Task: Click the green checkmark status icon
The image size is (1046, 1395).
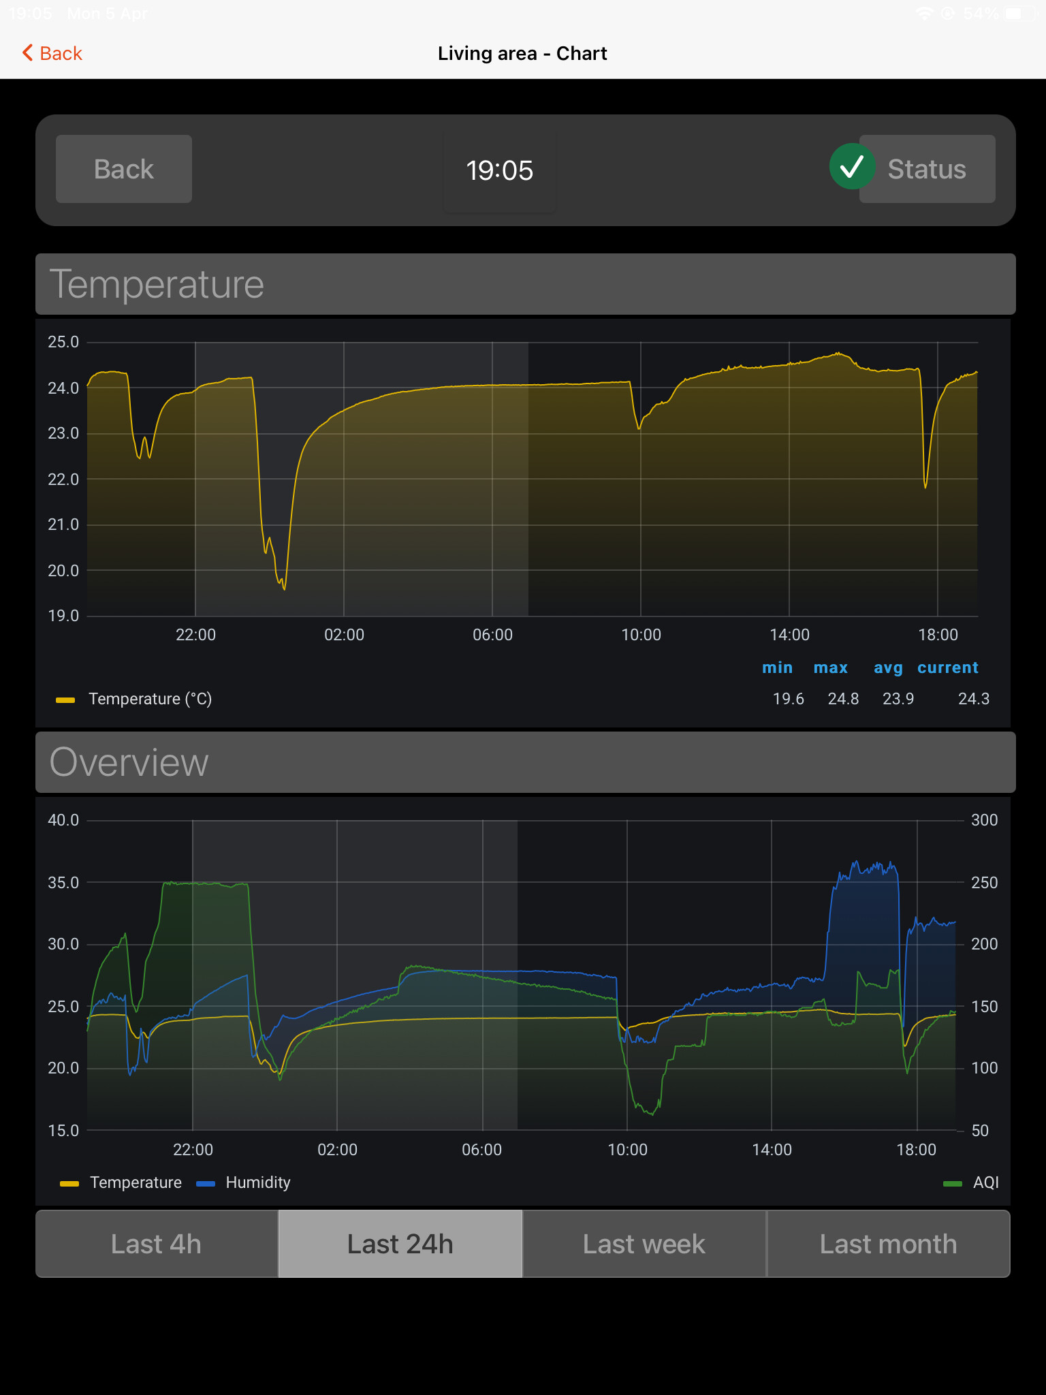Action: pos(852,167)
